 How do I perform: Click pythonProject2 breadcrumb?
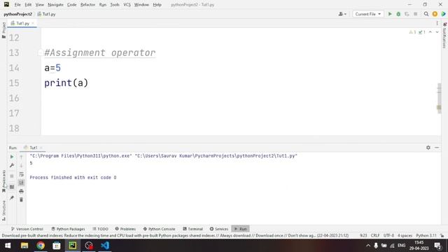[x=17, y=14]
